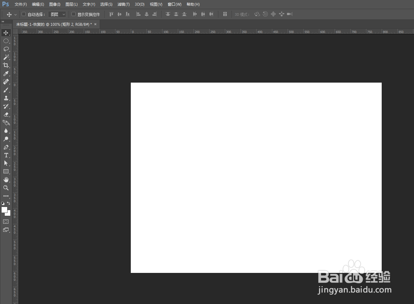The height and width of the screenshot is (304, 414).
Task: Click Align left edges button
Action: click(x=138, y=14)
